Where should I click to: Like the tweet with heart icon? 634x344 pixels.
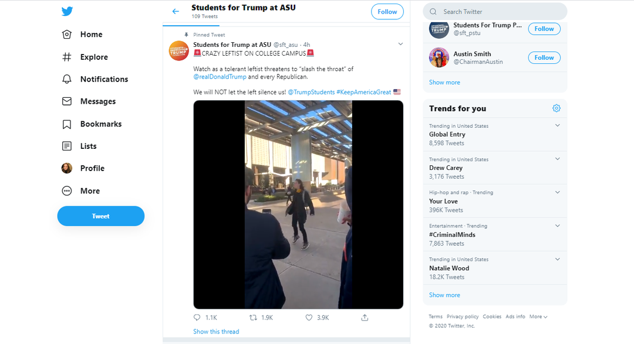click(x=309, y=318)
